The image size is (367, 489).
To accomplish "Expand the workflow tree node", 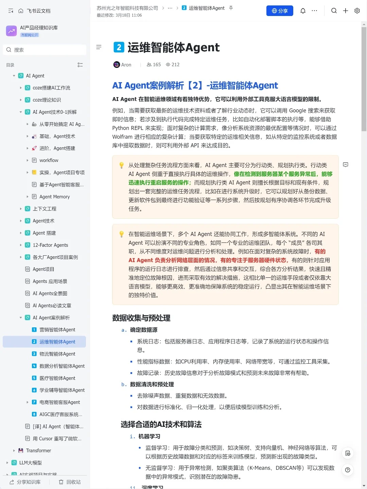I will click(x=28, y=160).
